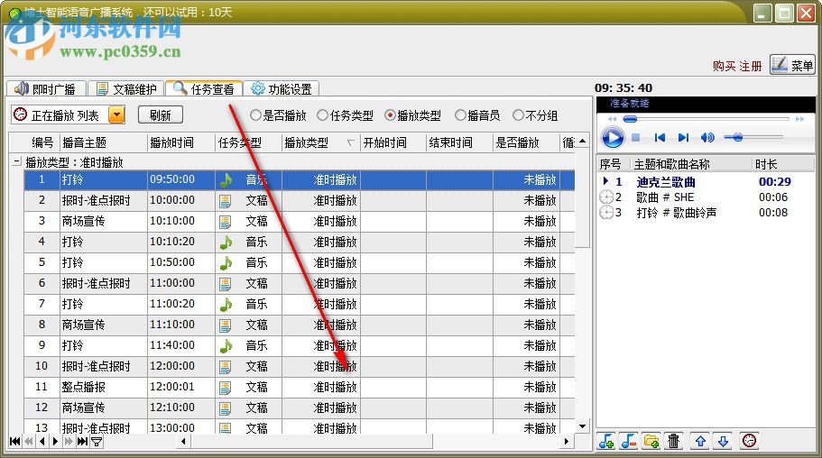Click the document icon in row 11 整点播报
The image size is (822, 458).
point(226,388)
